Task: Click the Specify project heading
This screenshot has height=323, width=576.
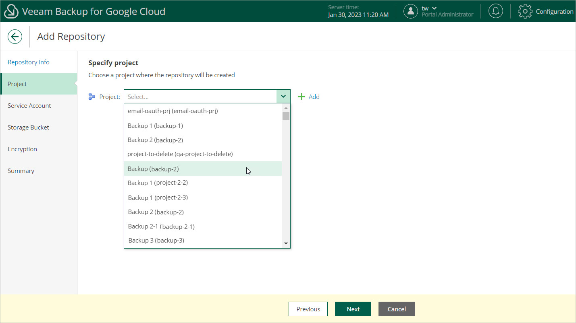Action: tap(113, 63)
